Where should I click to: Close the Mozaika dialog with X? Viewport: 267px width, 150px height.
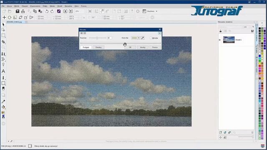coord(160,30)
